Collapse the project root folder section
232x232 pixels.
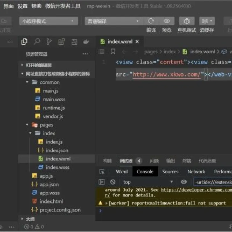(57, 74)
